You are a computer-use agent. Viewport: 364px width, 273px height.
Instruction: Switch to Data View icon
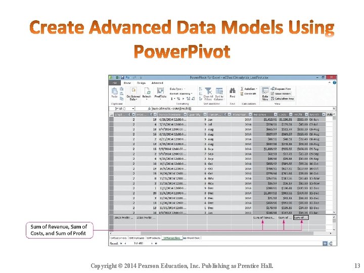265,90
